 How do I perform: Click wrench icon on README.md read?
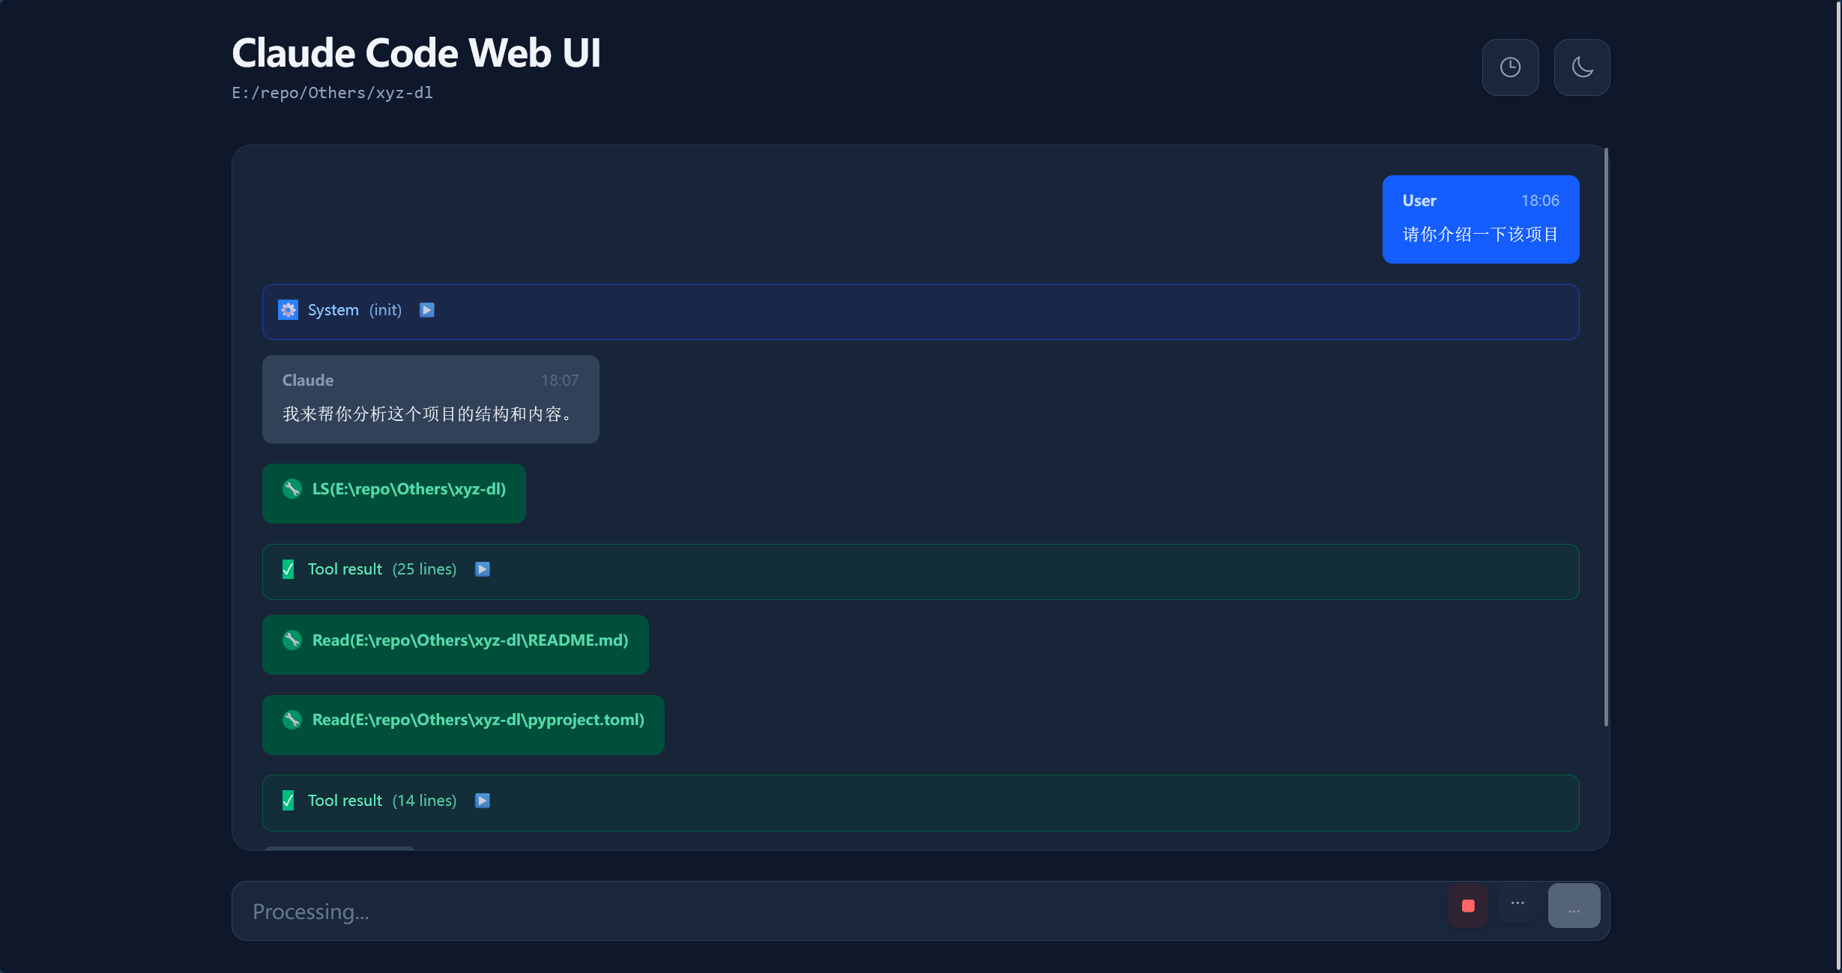click(x=292, y=640)
